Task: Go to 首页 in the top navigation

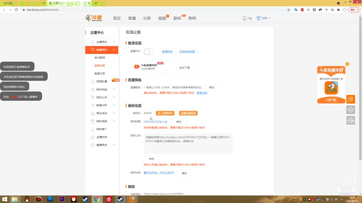Action: [x=117, y=18]
